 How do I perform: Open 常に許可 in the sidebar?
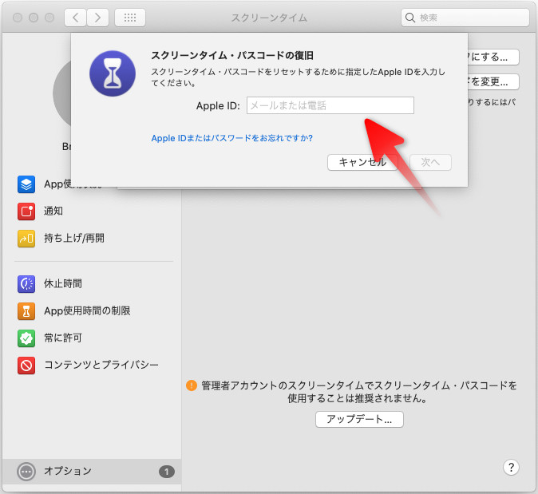click(x=63, y=338)
